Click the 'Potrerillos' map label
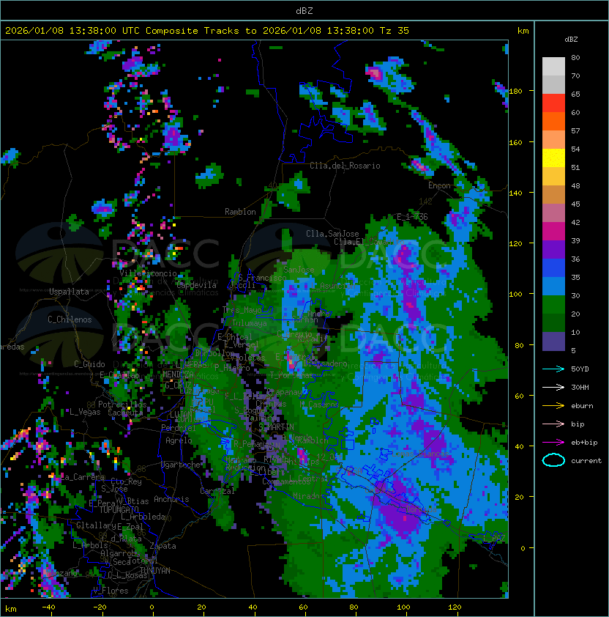 [122, 404]
